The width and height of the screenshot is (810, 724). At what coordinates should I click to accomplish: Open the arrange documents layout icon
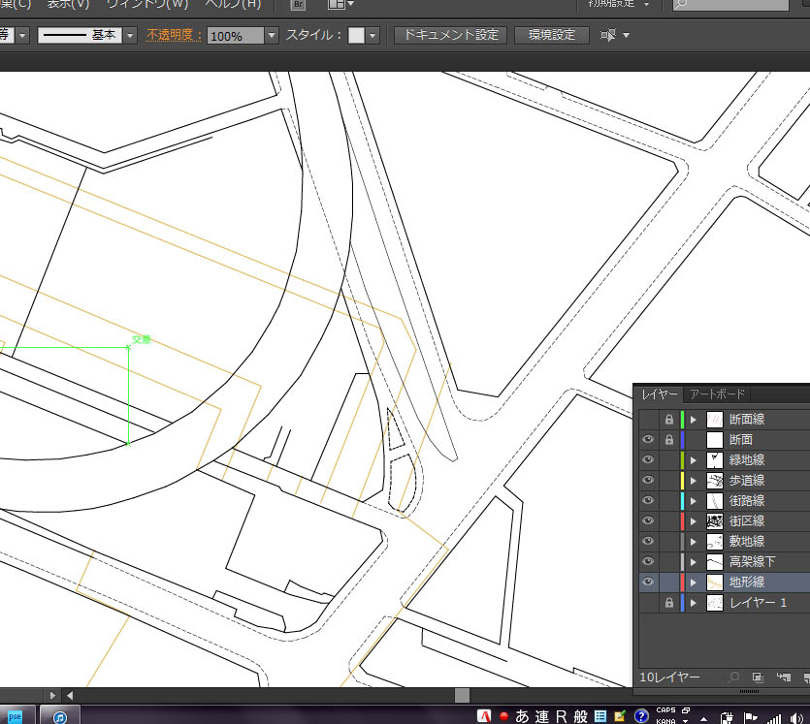pyautogui.click(x=336, y=5)
